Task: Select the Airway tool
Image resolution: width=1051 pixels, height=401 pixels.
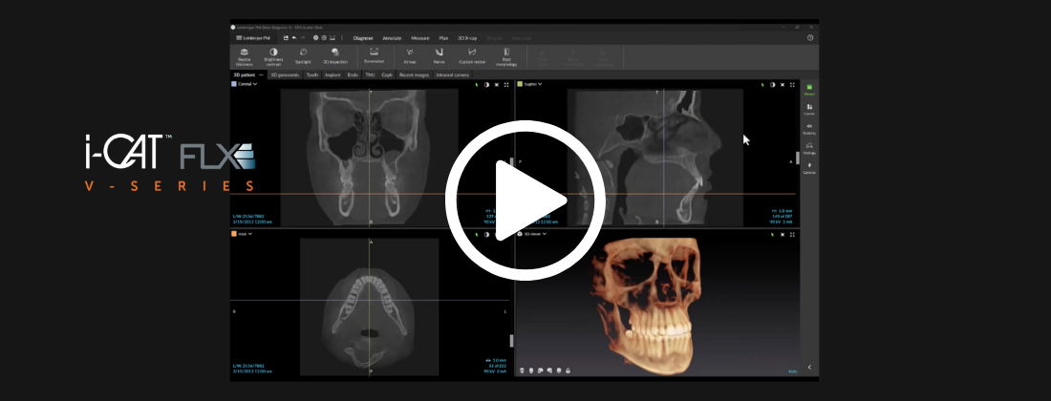Action: [410, 55]
